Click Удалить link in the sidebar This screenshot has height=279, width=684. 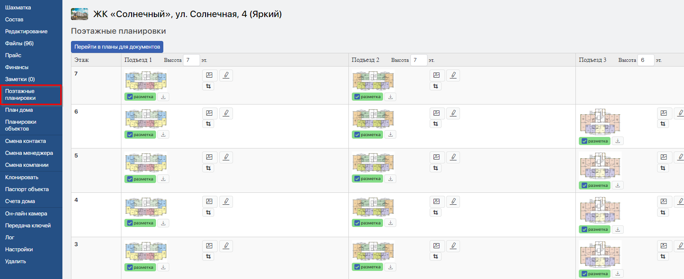coord(15,262)
